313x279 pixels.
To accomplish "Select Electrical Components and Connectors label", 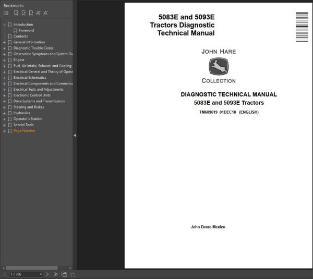I will [43, 83].
